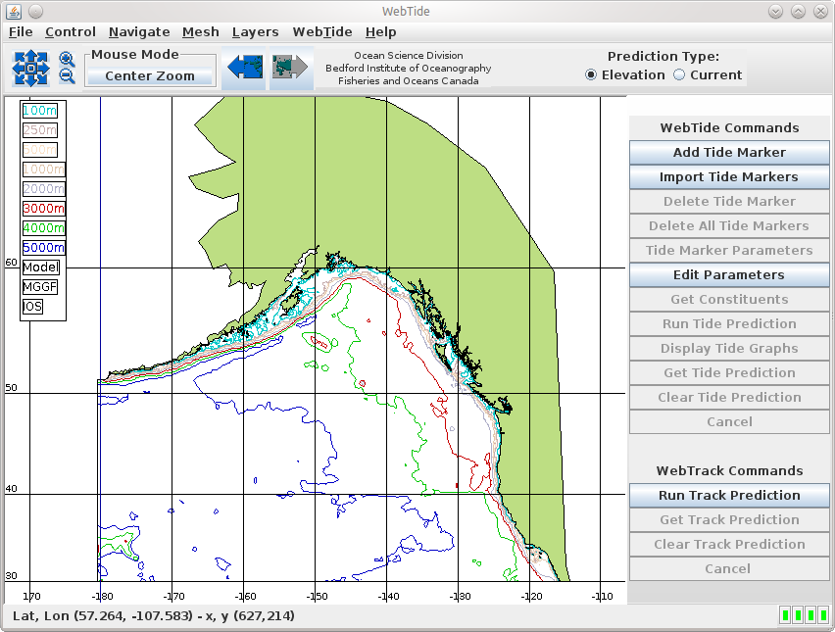Expand the Navigate menu
This screenshot has width=835, height=632.
[x=139, y=32]
